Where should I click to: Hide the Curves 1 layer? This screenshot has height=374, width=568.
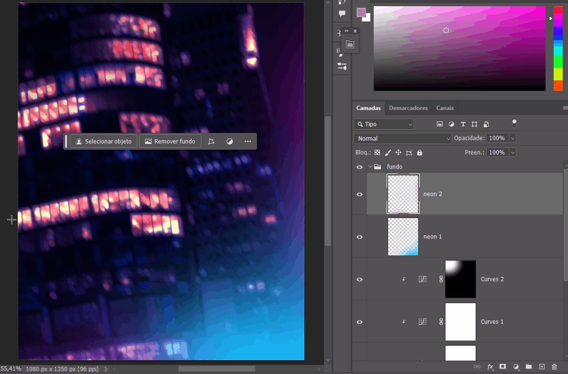click(359, 322)
